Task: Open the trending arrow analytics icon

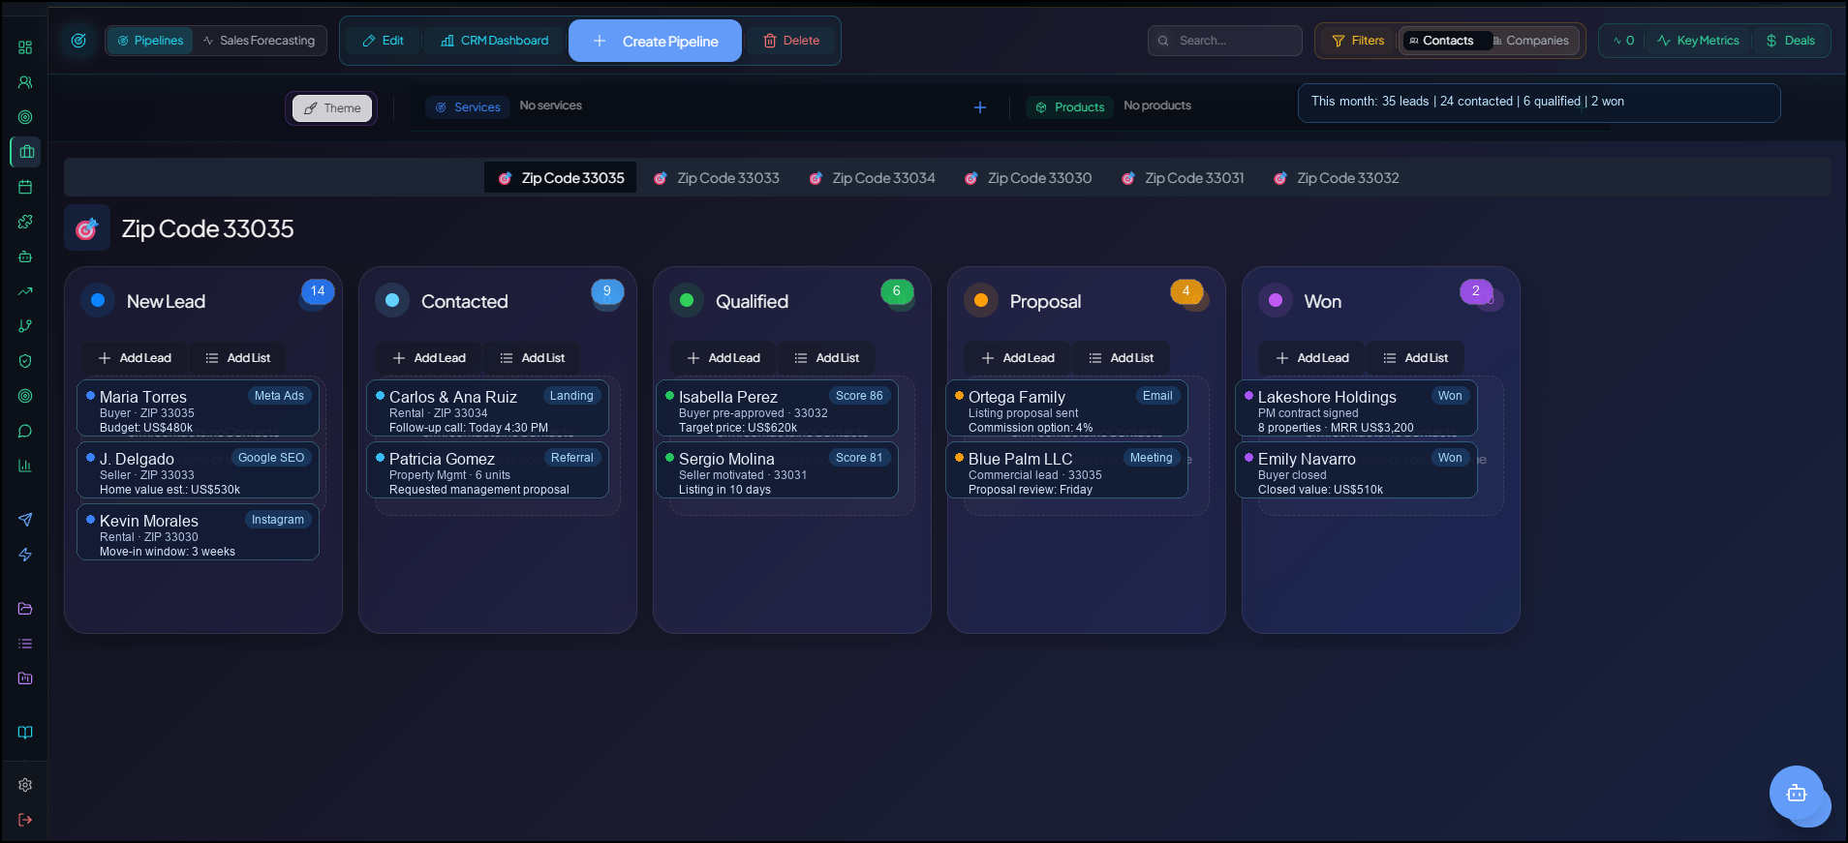Action: (x=25, y=291)
